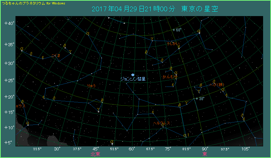
Task: Click the +40° altitude axis label
Action: pos(9,23)
